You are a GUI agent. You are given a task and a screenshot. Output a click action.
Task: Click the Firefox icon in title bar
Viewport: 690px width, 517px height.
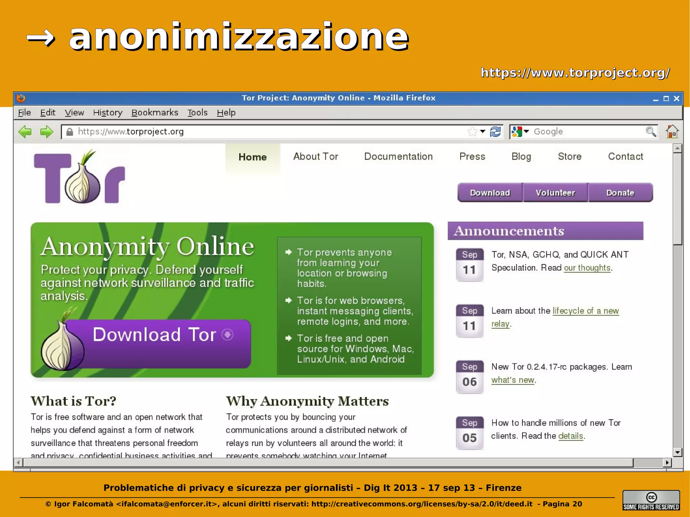(x=21, y=98)
